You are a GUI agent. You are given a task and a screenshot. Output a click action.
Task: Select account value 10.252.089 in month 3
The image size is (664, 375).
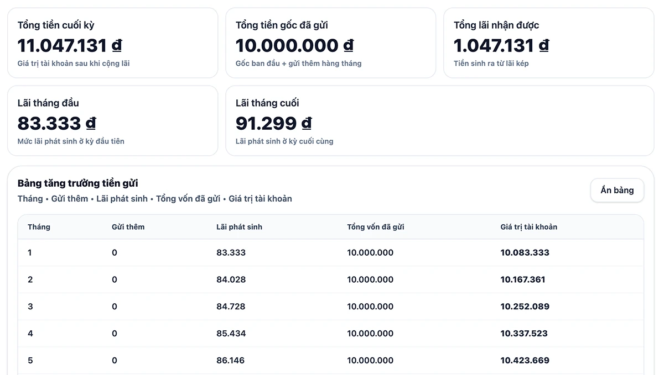click(525, 307)
